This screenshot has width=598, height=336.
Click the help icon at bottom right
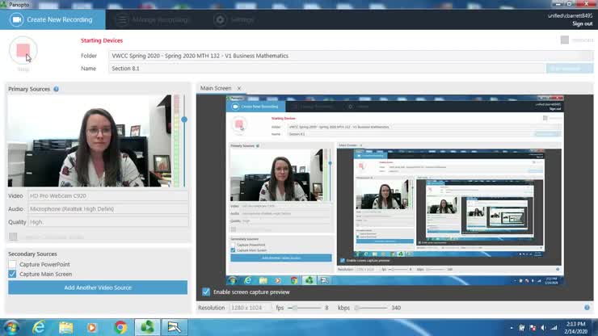[587, 308]
